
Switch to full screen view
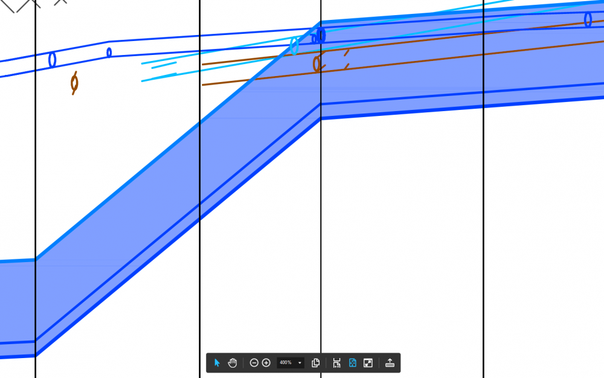click(368, 363)
